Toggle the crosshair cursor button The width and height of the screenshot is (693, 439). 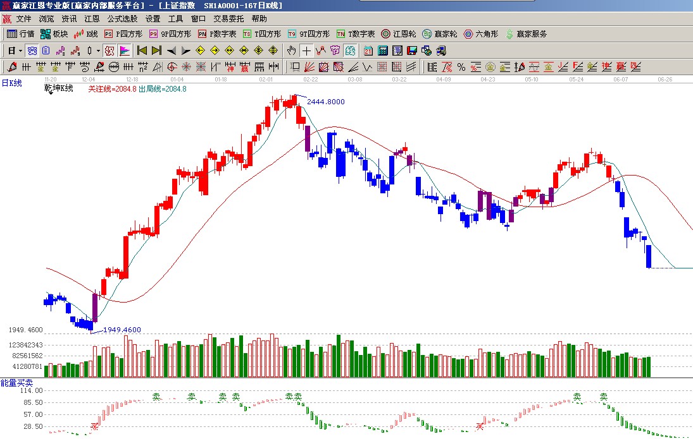pos(306,51)
